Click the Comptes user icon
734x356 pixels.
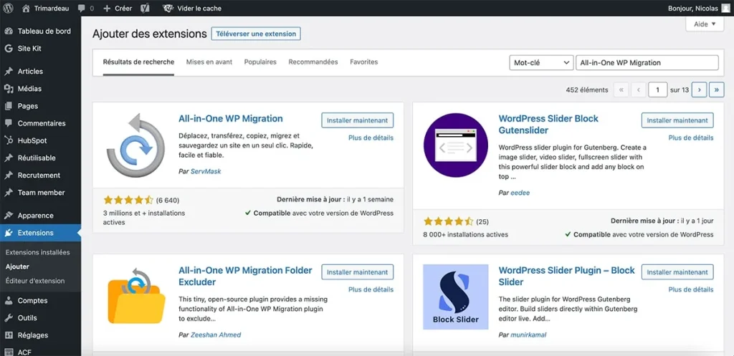click(9, 301)
